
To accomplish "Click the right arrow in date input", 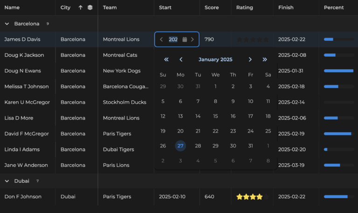I will 193,40.
